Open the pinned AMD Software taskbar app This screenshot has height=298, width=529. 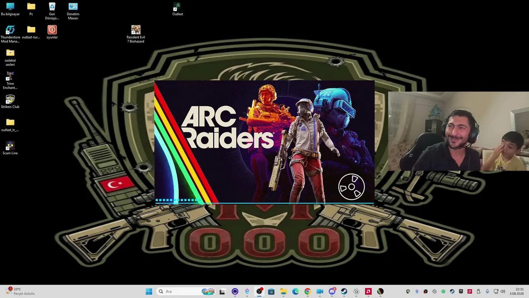368,291
